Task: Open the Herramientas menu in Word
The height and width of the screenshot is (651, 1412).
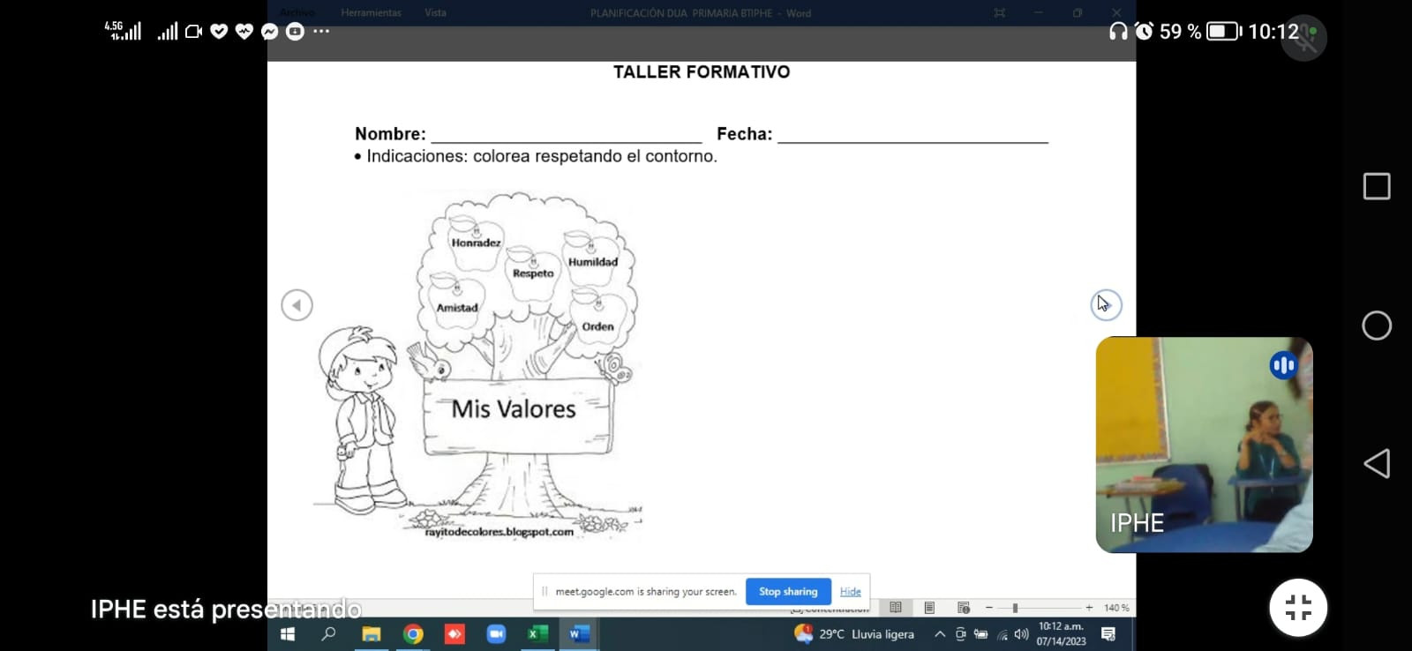Action: click(372, 13)
